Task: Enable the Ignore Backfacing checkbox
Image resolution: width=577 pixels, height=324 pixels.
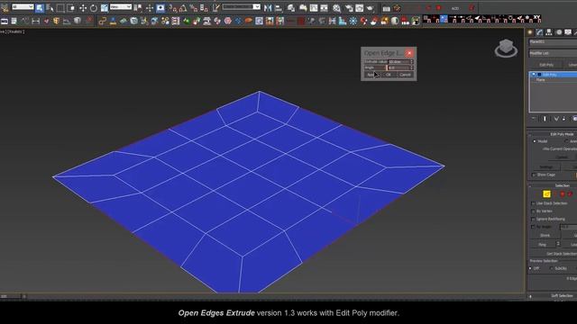Action: (x=533, y=220)
